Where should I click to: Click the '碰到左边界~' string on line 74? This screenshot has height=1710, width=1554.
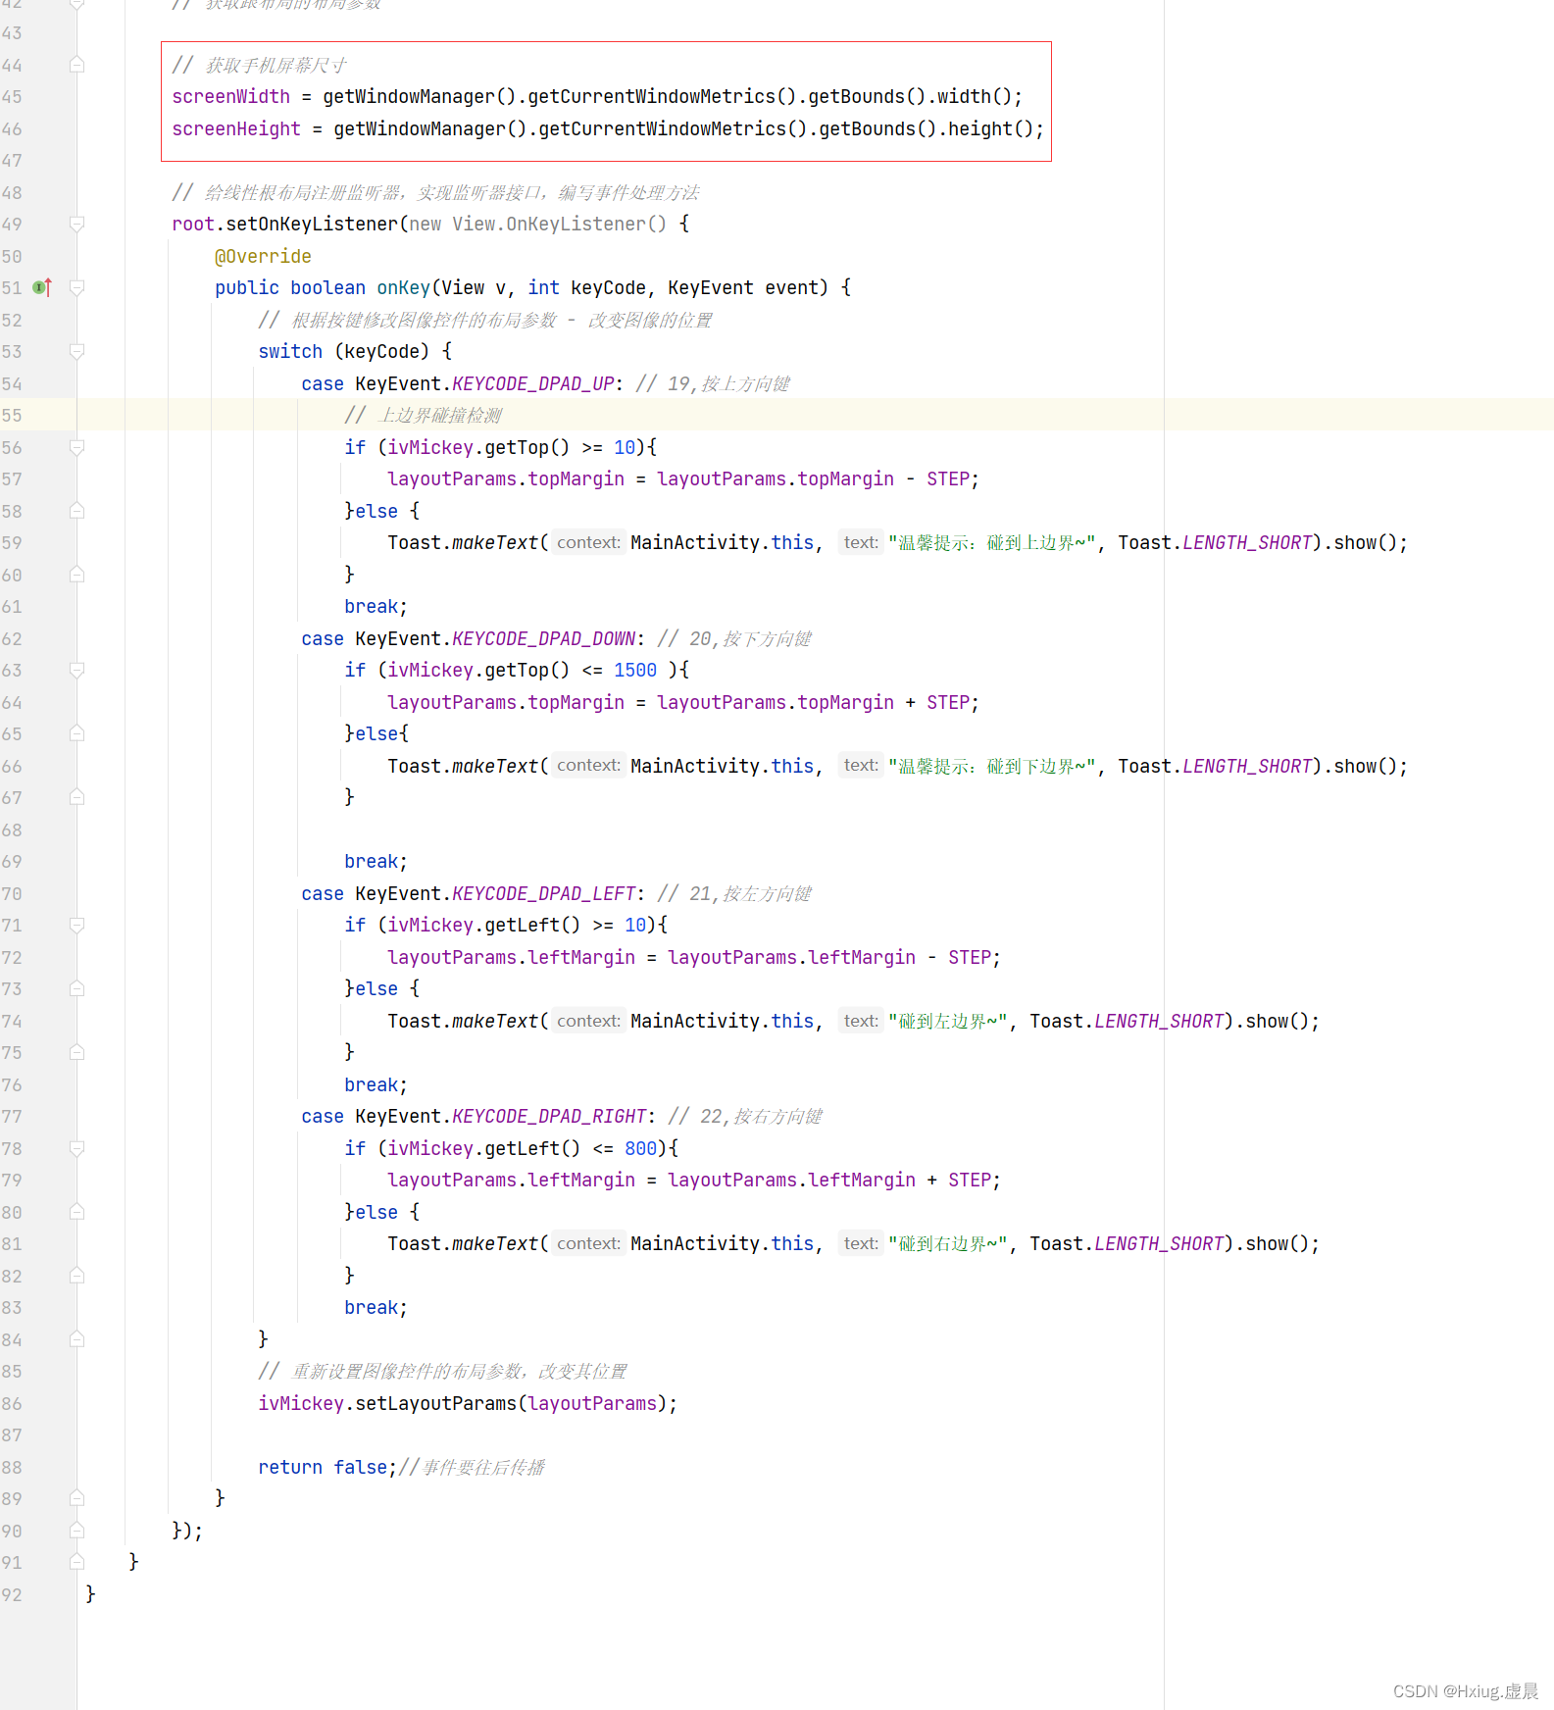pyautogui.click(x=948, y=1021)
